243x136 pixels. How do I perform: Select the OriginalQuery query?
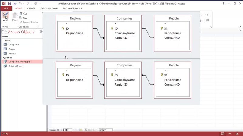[15, 66]
